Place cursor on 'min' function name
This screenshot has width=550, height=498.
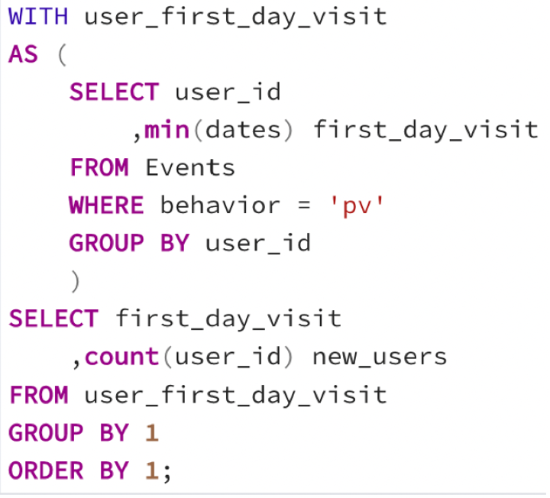(x=167, y=130)
